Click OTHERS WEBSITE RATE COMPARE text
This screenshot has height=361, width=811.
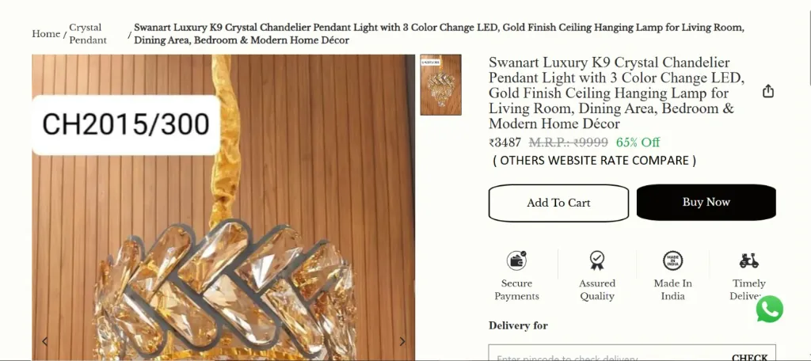click(x=594, y=161)
